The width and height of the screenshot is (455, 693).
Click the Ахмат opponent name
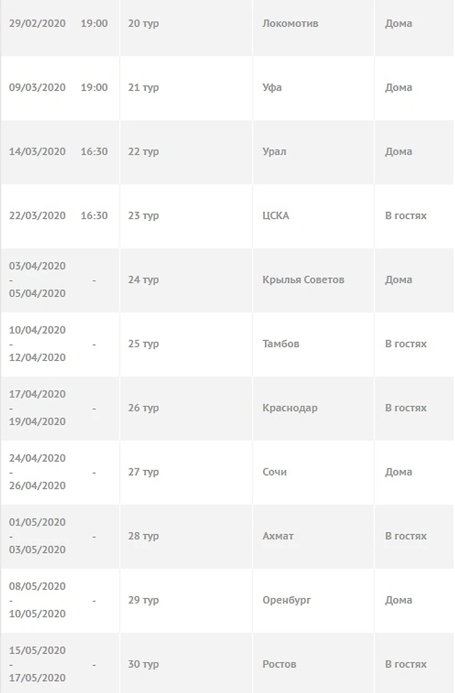279,537
